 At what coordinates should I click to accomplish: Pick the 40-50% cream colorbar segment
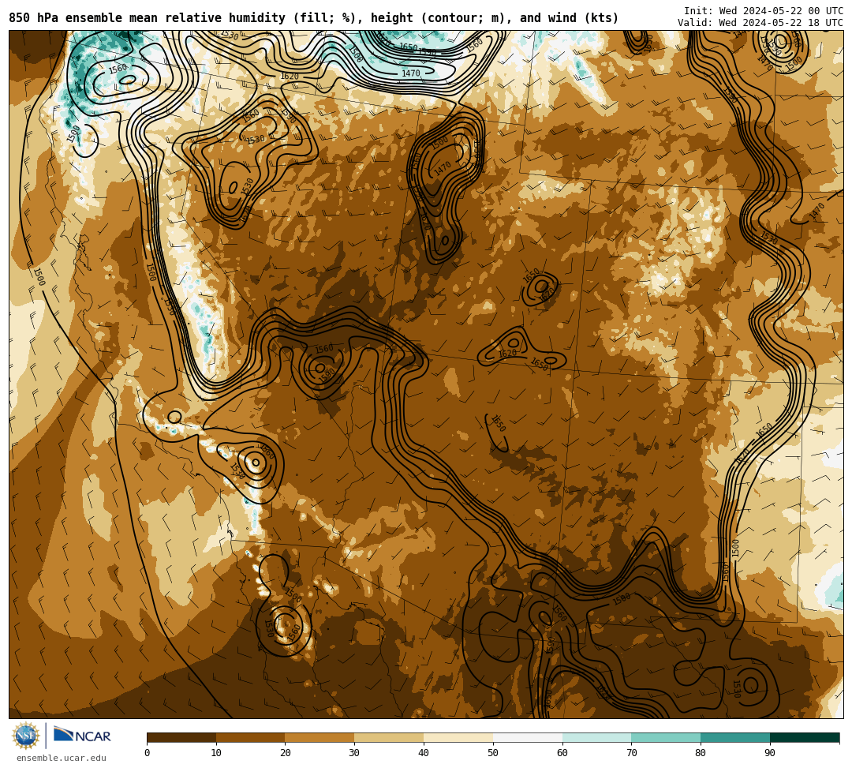[458, 737]
